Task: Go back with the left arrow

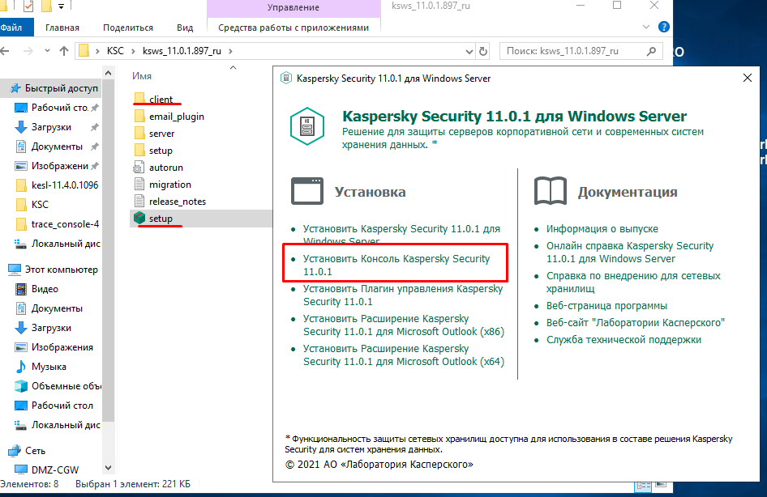Action: pyautogui.click(x=5, y=51)
